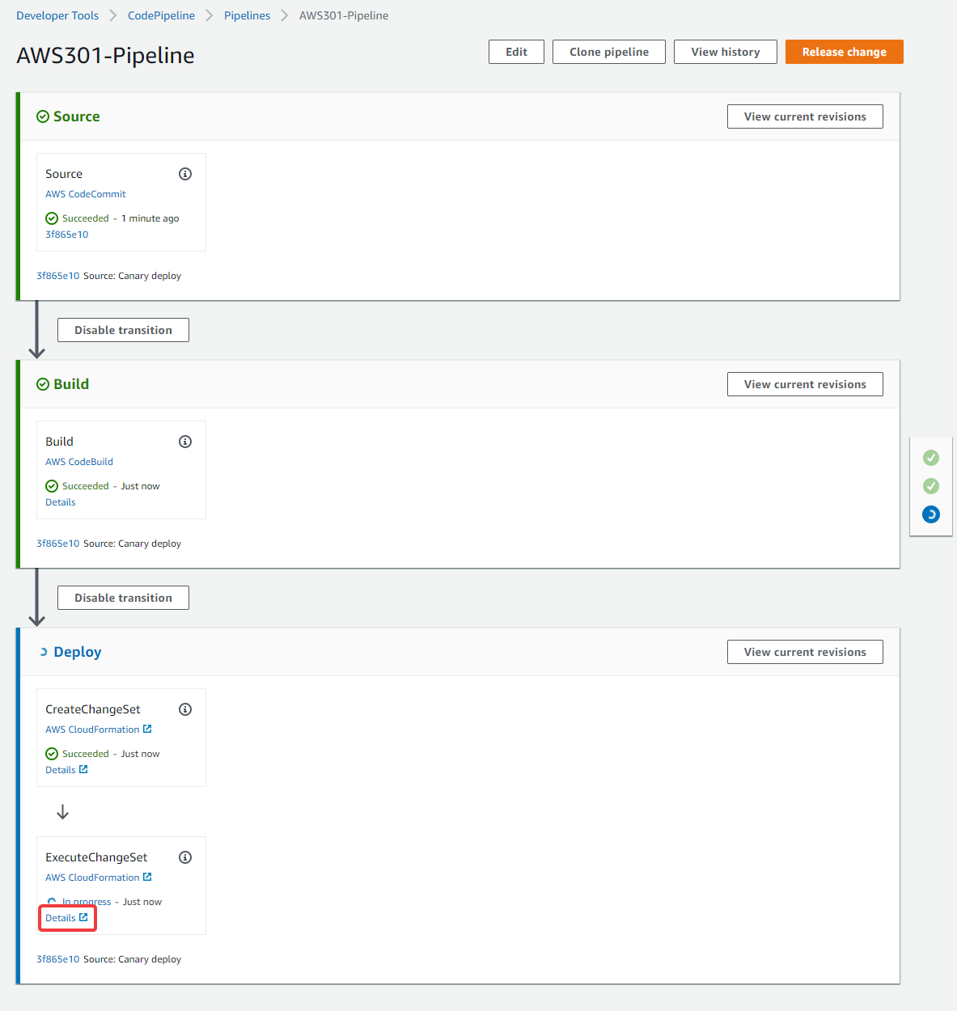
Task: Open Details link under CreateChangeSet action
Action: tap(60, 770)
